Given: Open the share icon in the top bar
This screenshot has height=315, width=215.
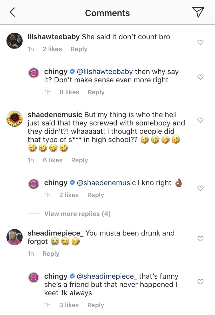Looking at the screenshot, I should tap(198, 12).
